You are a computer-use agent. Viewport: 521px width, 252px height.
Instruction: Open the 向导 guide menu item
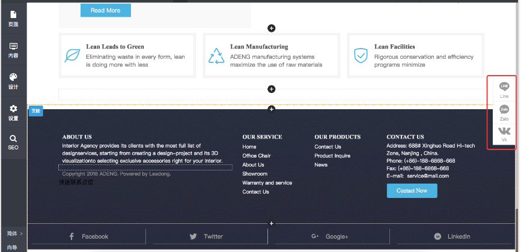tap(13, 247)
